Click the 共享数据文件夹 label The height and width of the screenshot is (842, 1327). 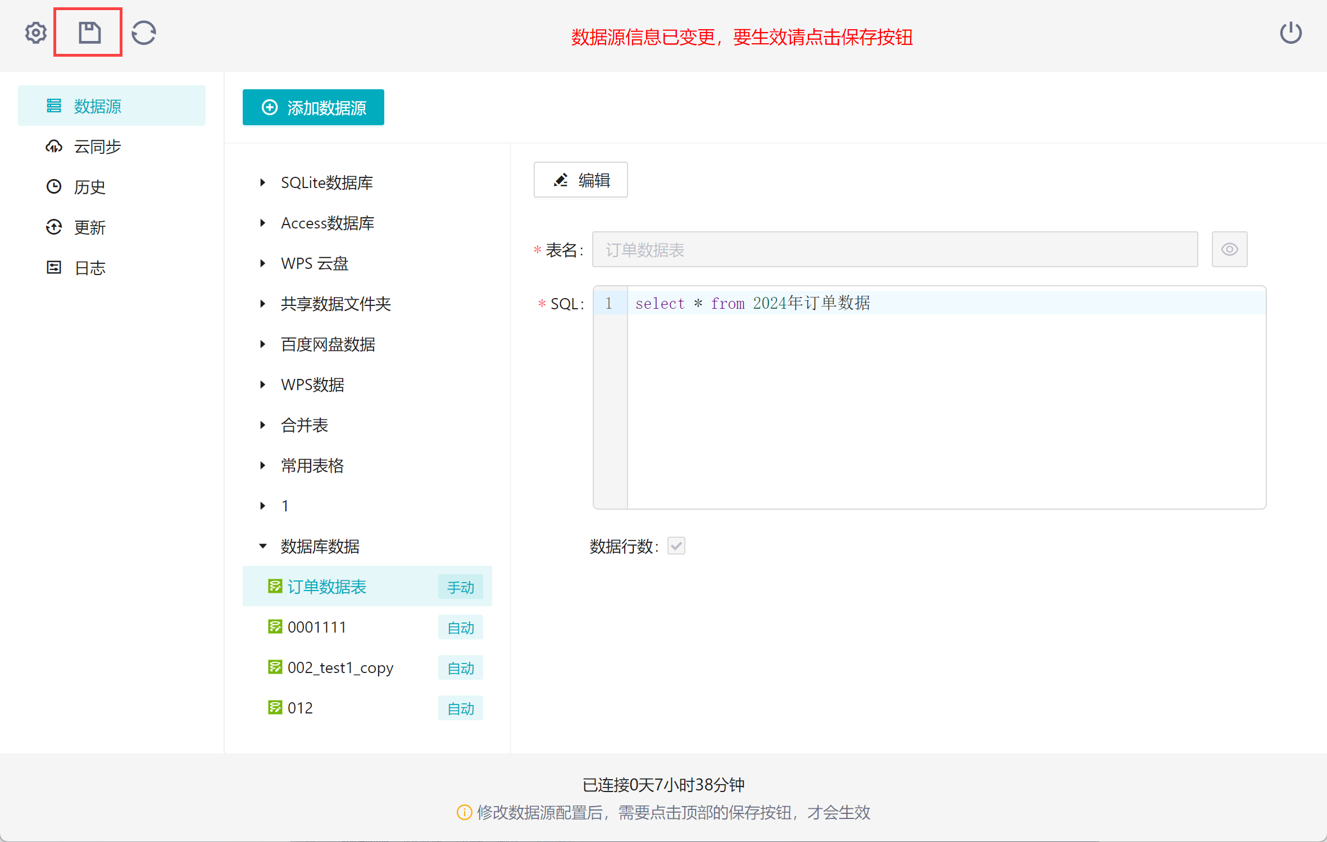tap(336, 304)
